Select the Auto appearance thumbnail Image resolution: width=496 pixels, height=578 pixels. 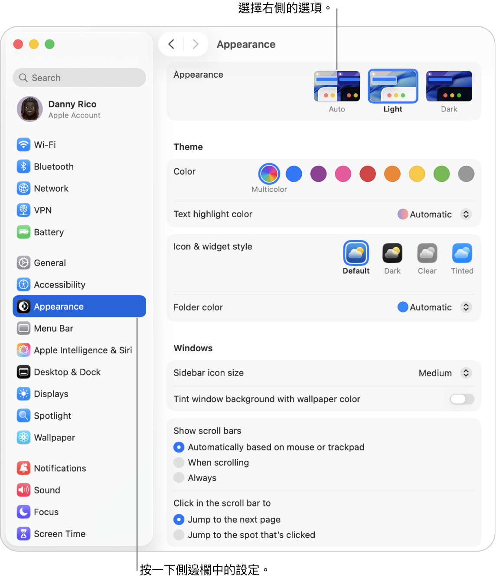(x=337, y=86)
